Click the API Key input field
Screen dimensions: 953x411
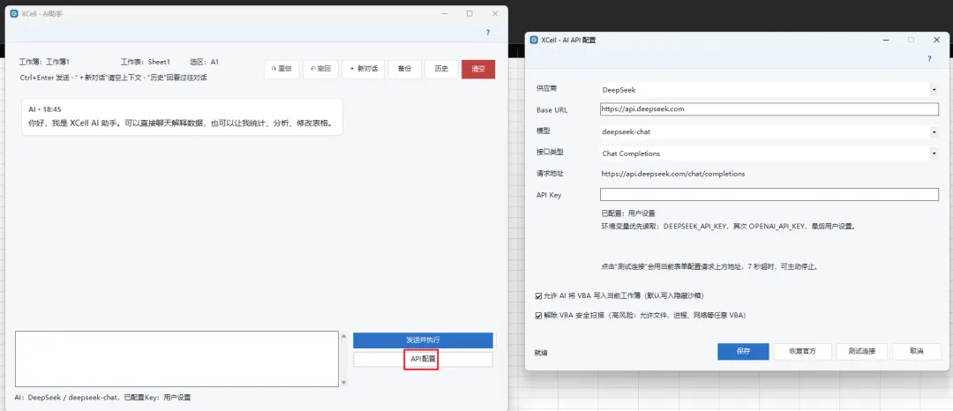(x=769, y=194)
